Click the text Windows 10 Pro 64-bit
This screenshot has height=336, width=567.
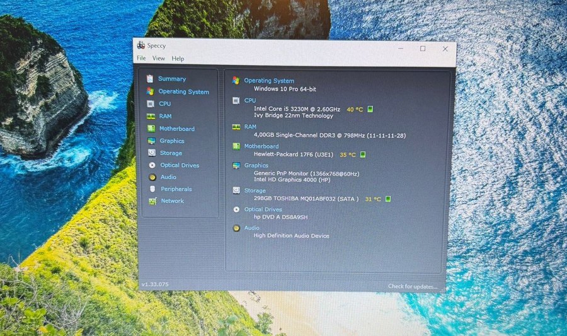coord(285,89)
